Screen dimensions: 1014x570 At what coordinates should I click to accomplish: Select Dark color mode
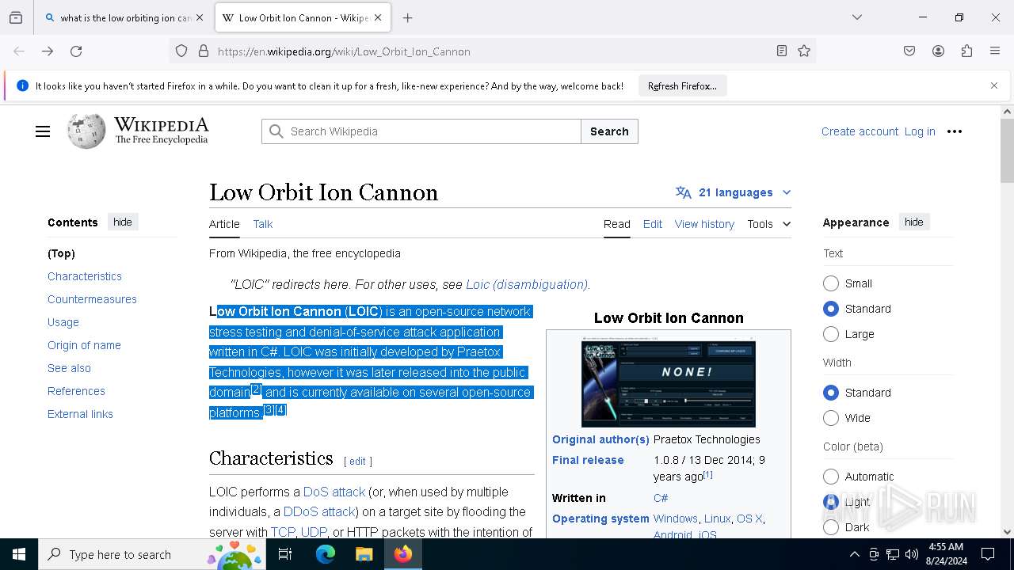(x=831, y=527)
